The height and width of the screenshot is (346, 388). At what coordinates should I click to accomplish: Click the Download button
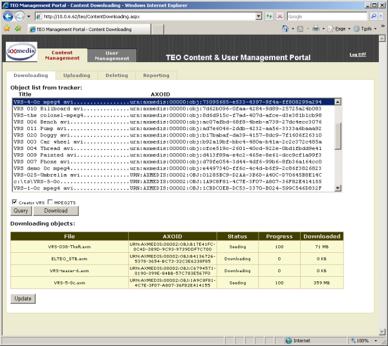pos(56,211)
